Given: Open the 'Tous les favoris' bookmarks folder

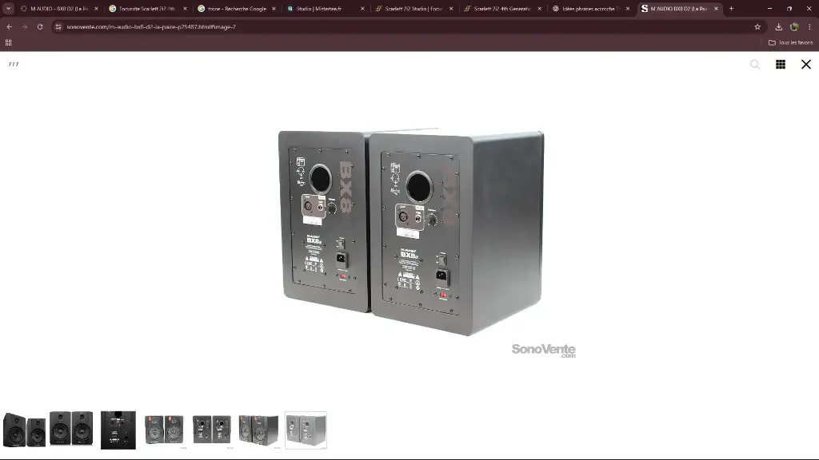Looking at the screenshot, I should (x=790, y=42).
